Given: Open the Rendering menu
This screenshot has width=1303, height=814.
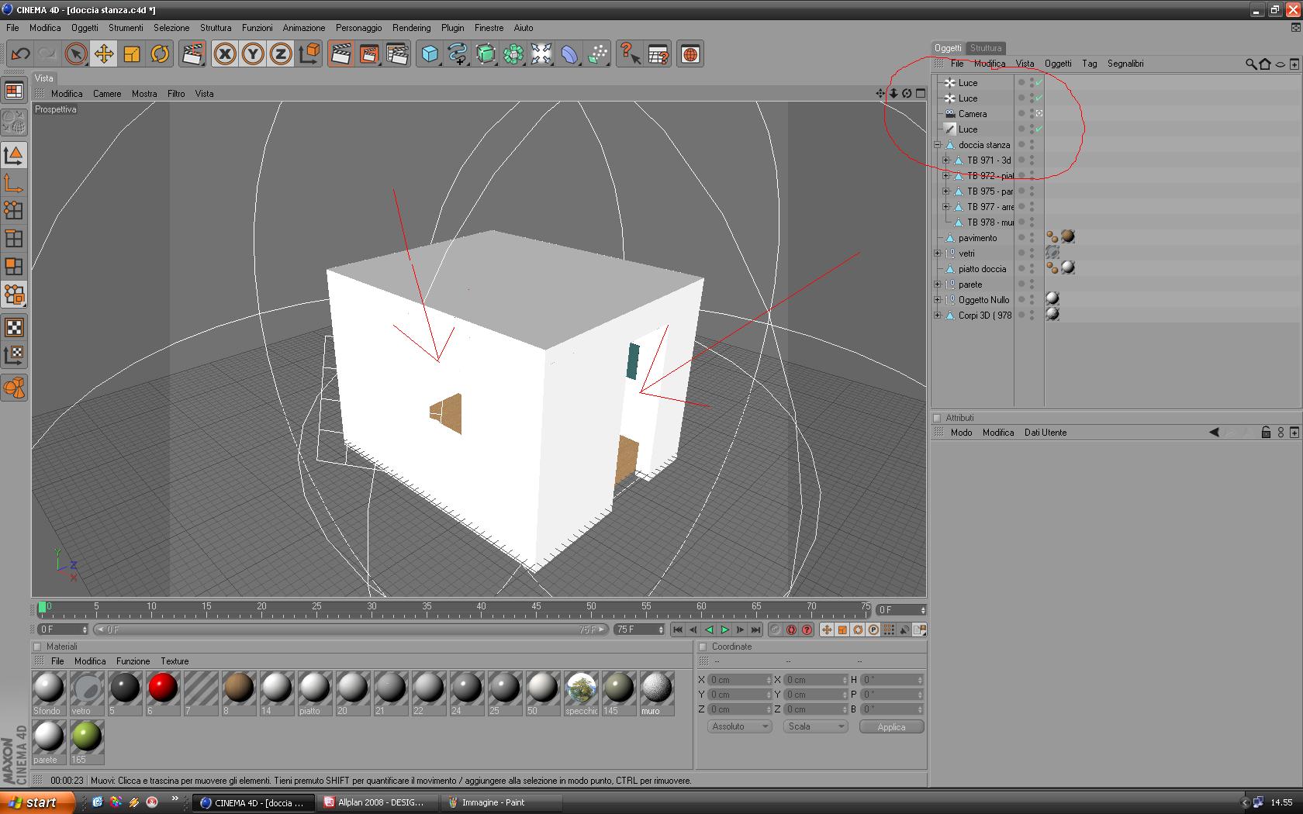Looking at the screenshot, I should [x=411, y=28].
